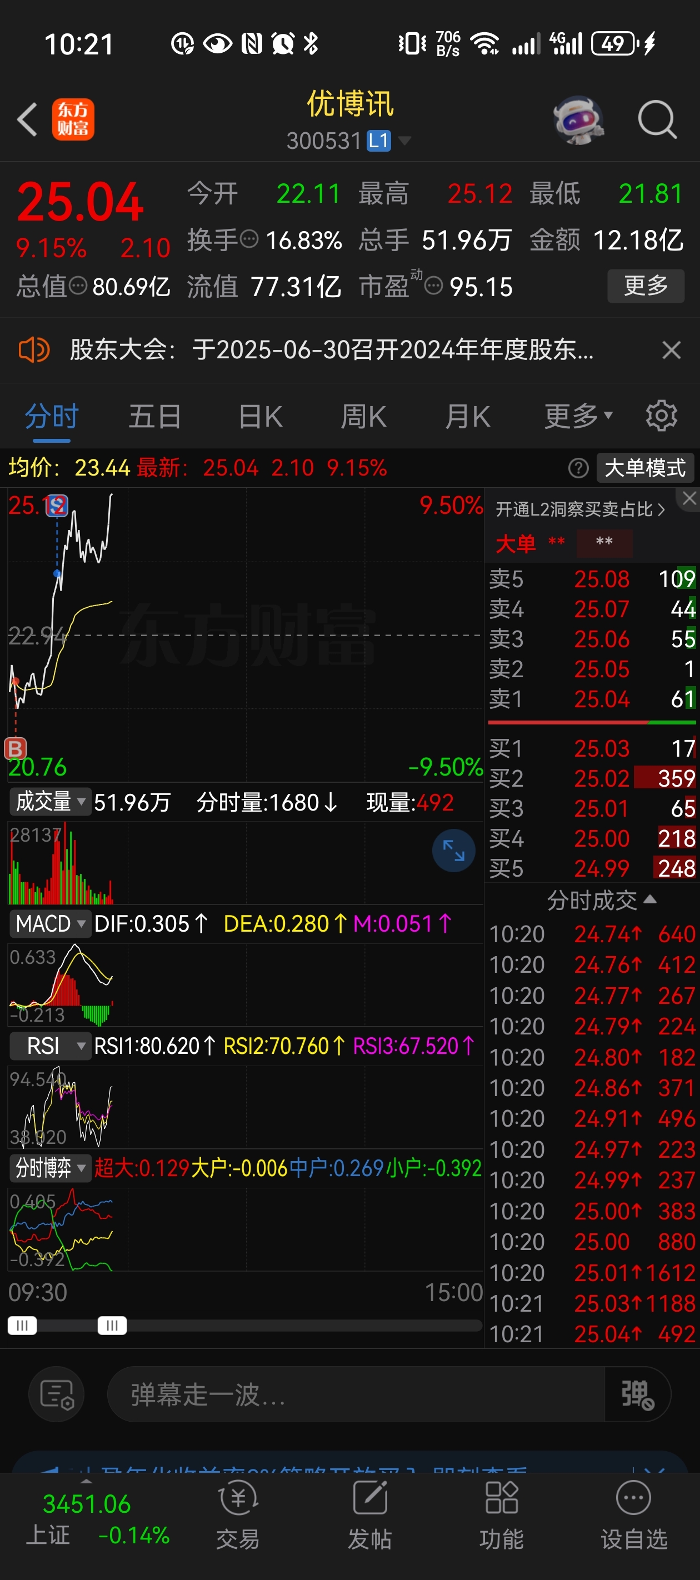The image size is (700, 1580).
Task: Select the 10:21 25.03 1188 trade
Action: [x=592, y=1303]
